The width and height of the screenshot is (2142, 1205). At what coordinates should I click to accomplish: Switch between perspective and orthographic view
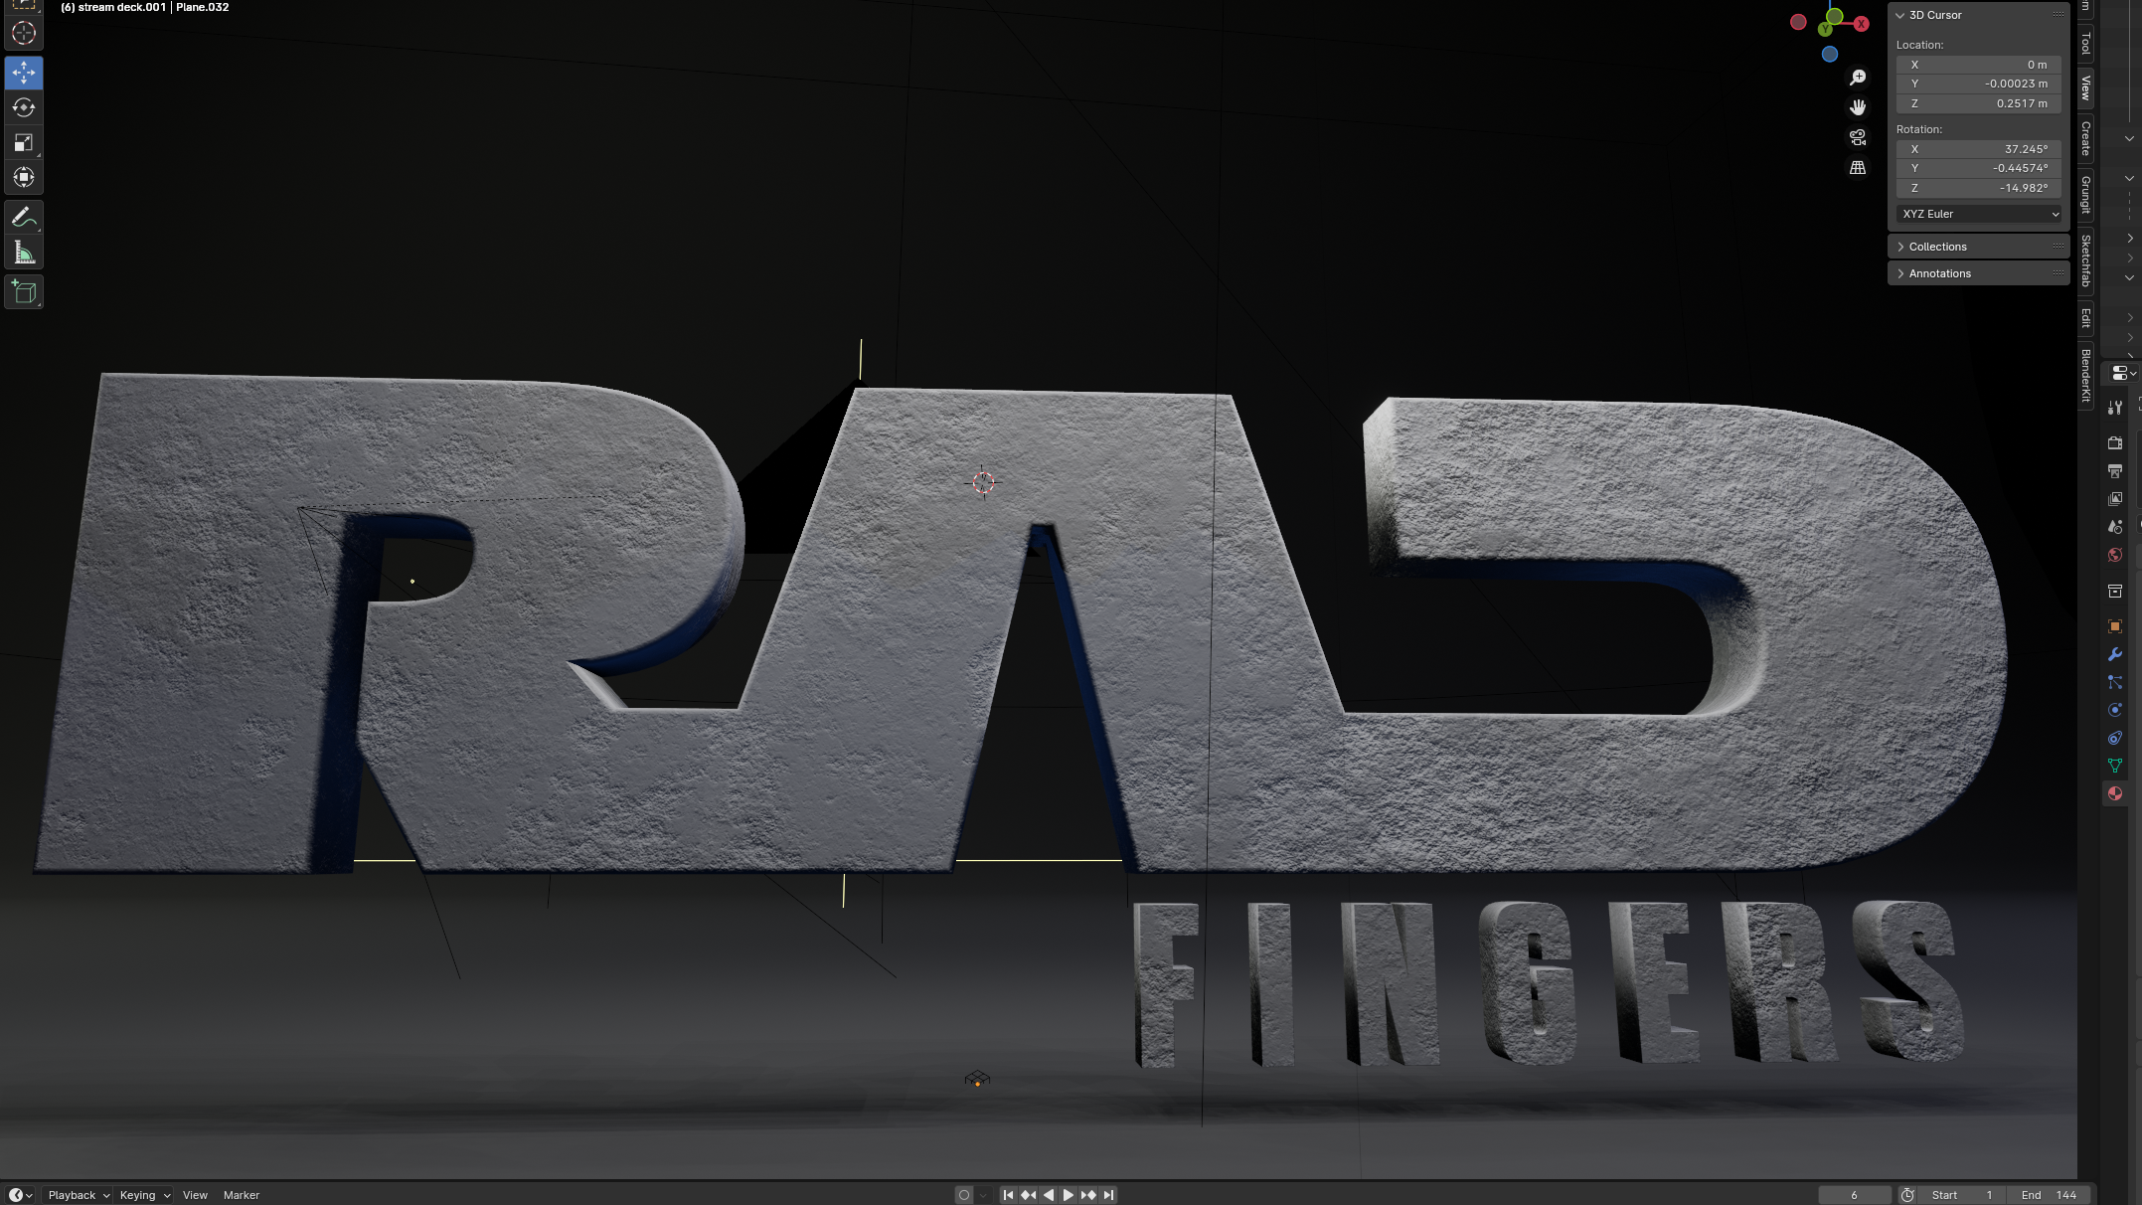point(1857,168)
